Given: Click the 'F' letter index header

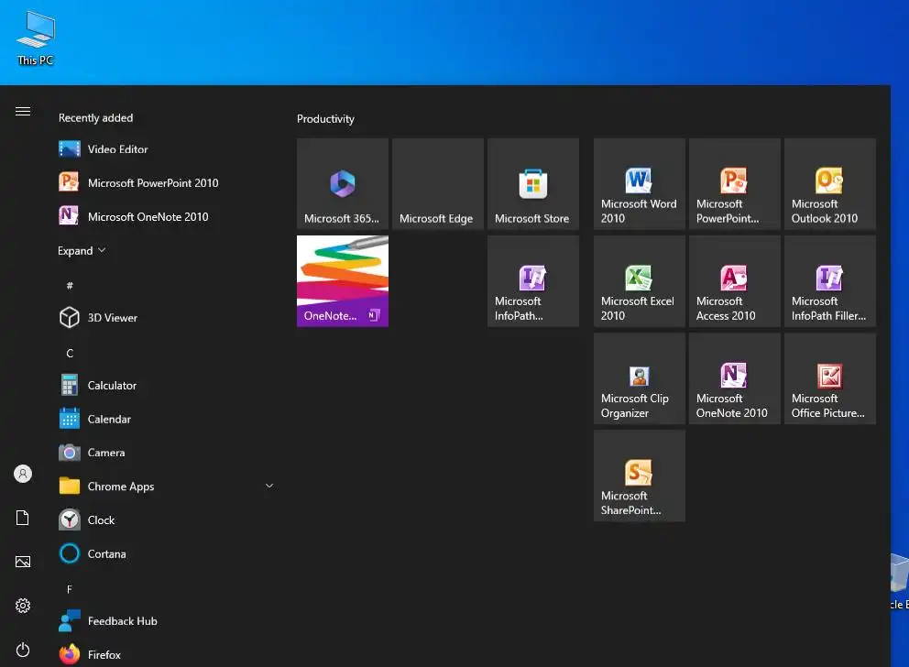Looking at the screenshot, I should click(x=70, y=589).
